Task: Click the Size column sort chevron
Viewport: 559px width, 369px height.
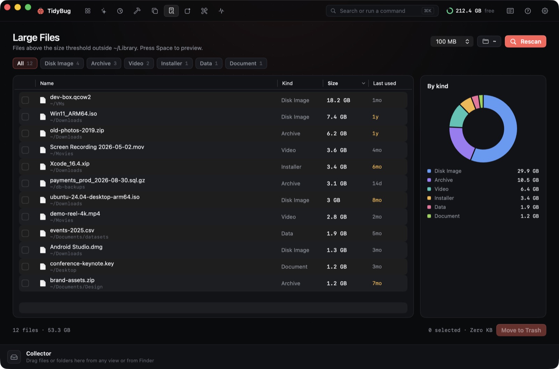Action: point(363,83)
